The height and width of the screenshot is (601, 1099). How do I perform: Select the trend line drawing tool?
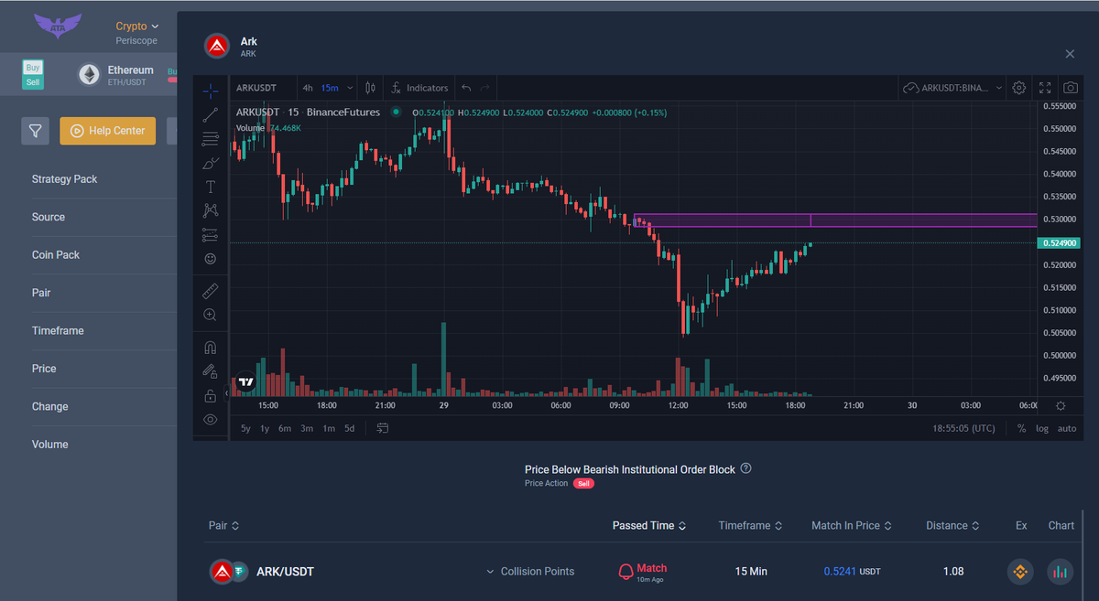click(x=211, y=115)
